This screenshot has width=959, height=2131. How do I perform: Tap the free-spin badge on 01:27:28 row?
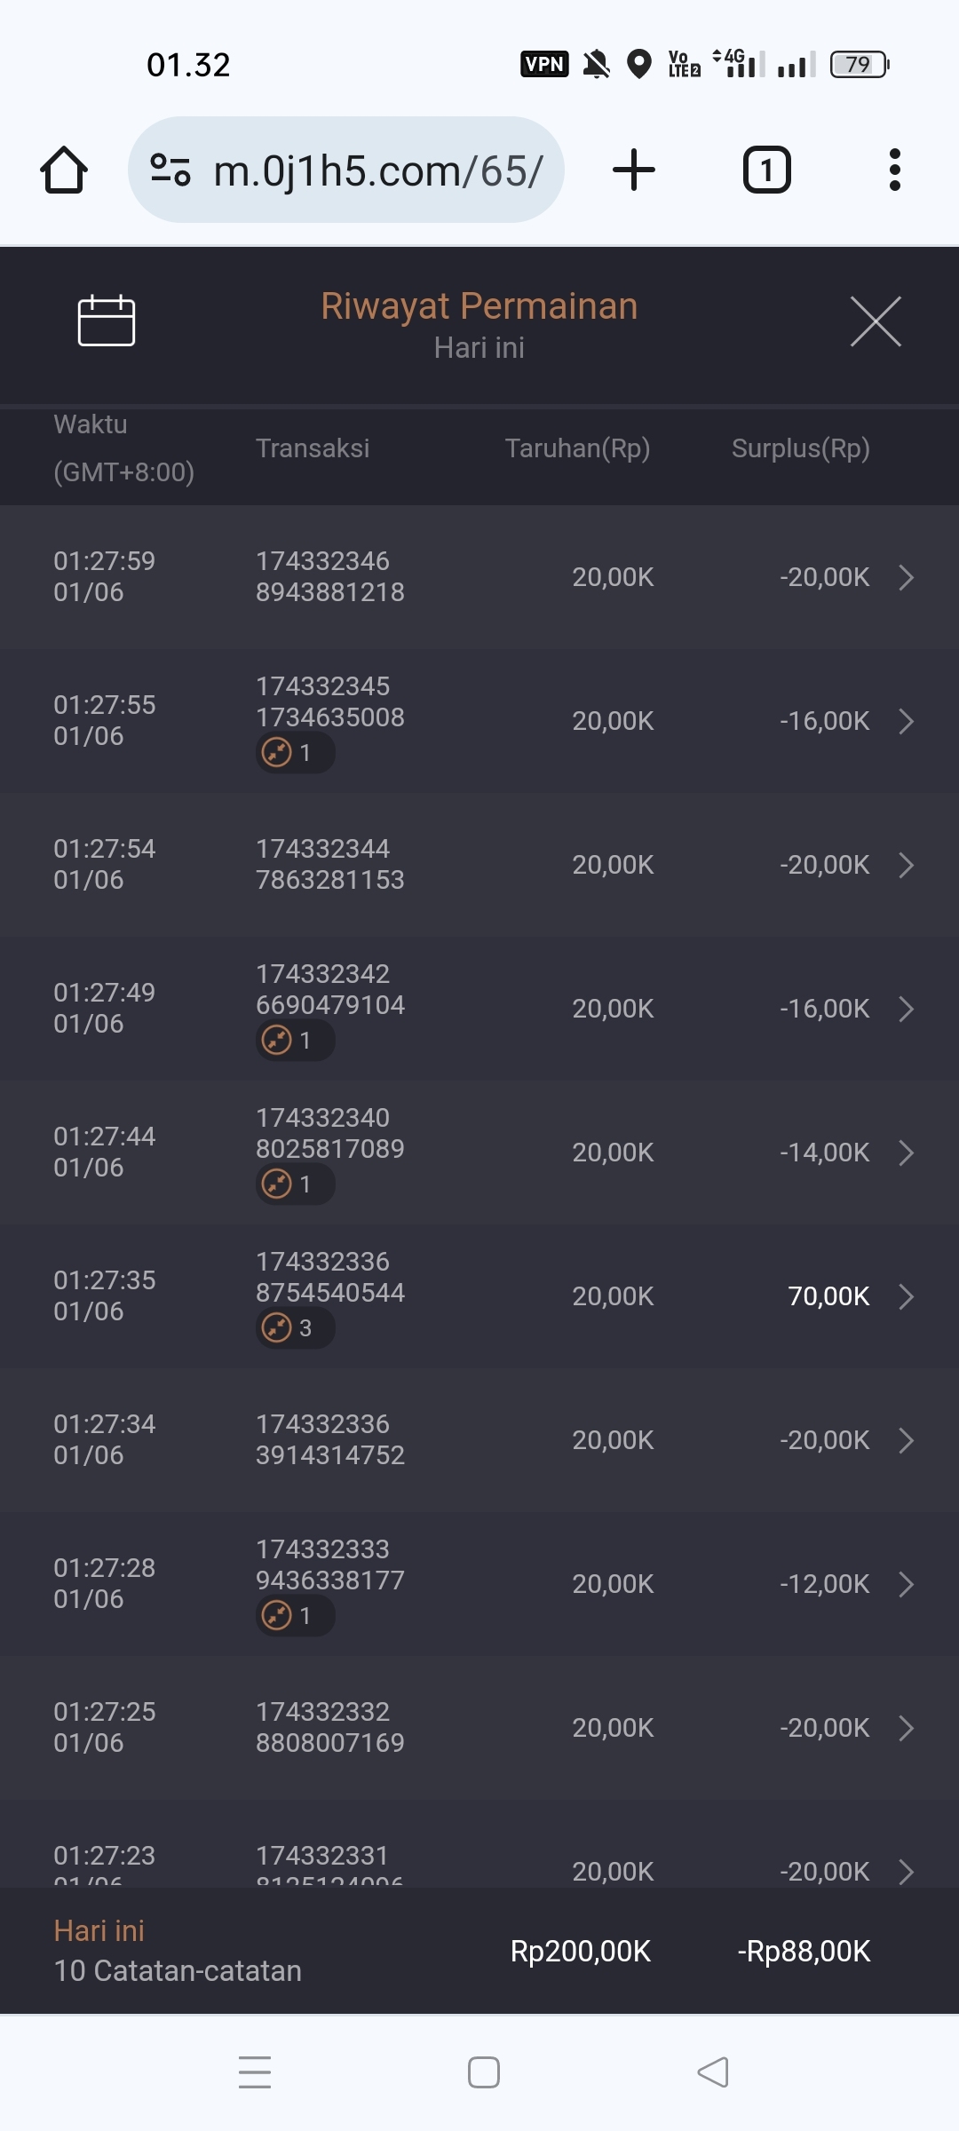pos(294,1616)
